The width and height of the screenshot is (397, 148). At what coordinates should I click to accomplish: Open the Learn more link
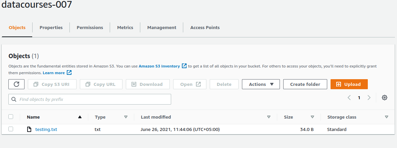(x=54, y=72)
